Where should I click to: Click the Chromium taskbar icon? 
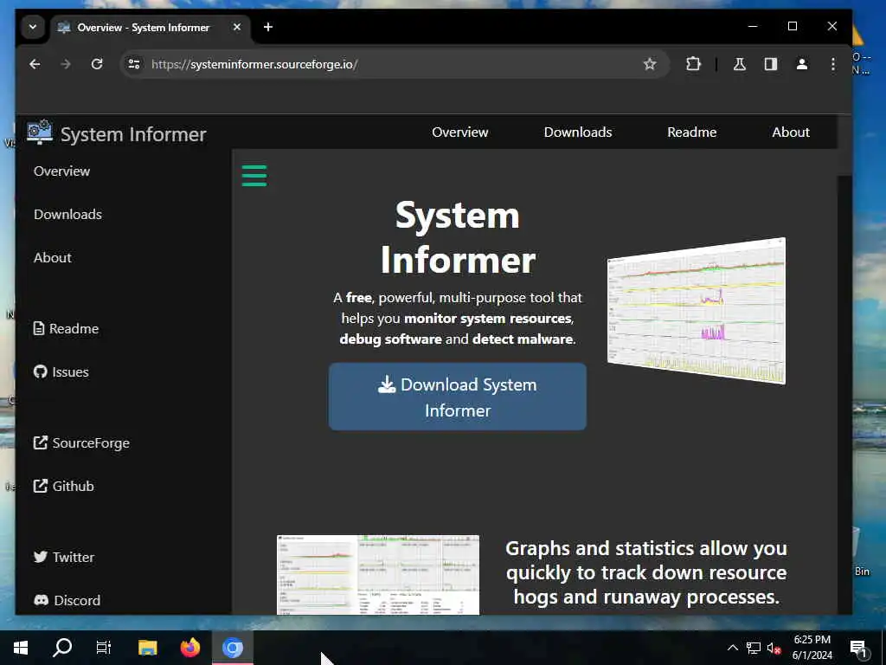232,648
